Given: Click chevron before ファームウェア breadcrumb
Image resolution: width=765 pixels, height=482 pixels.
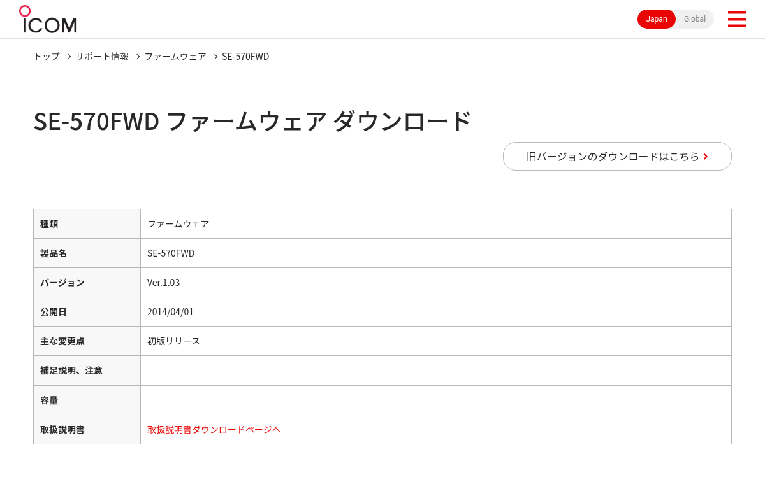Looking at the screenshot, I should pyautogui.click(x=138, y=57).
